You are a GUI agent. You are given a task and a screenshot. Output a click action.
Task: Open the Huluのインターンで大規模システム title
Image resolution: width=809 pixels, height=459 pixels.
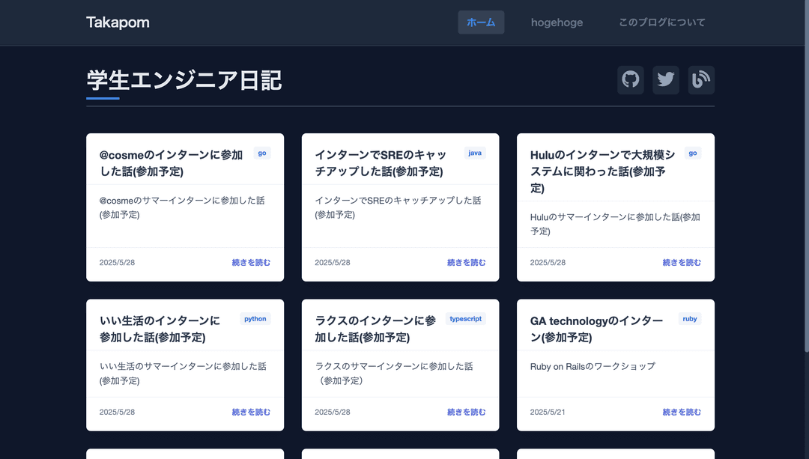602,171
